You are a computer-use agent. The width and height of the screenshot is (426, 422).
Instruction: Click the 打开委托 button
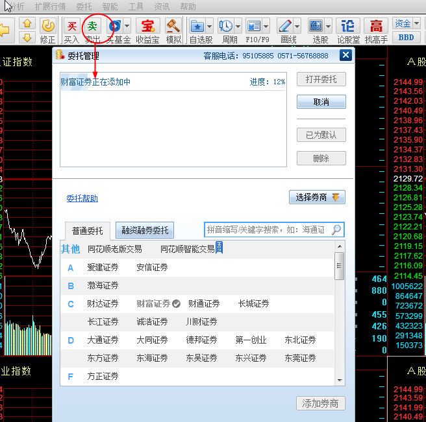pyautogui.click(x=321, y=79)
